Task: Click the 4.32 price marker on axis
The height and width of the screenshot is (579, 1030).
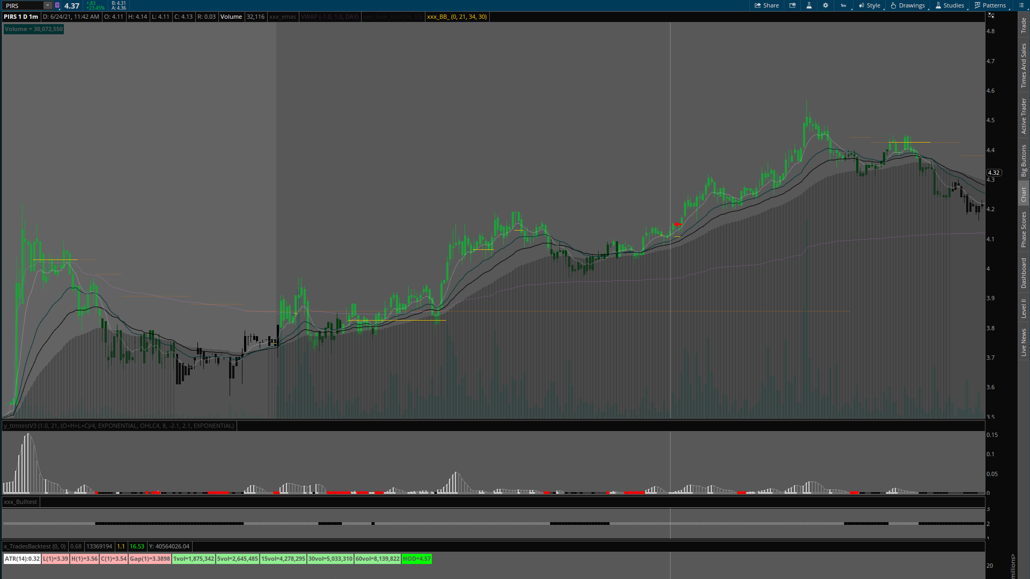Action: tap(994, 173)
